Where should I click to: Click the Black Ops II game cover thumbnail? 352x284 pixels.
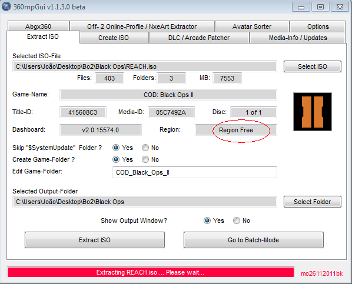[x=312, y=112]
